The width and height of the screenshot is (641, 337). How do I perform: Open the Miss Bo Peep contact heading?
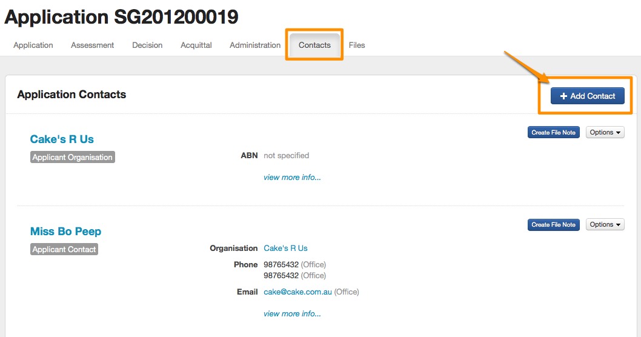pyautogui.click(x=65, y=232)
